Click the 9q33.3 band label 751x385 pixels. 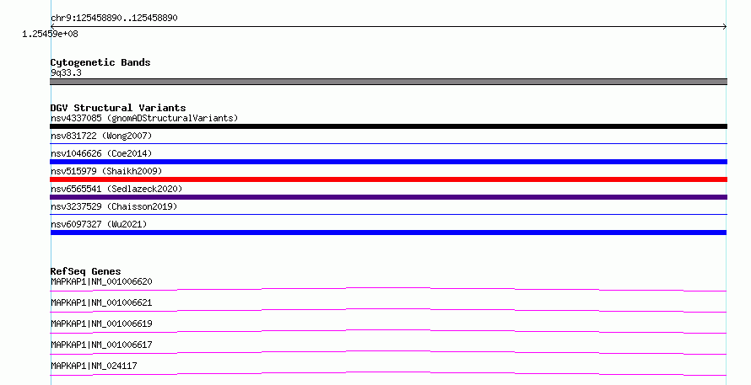click(66, 72)
